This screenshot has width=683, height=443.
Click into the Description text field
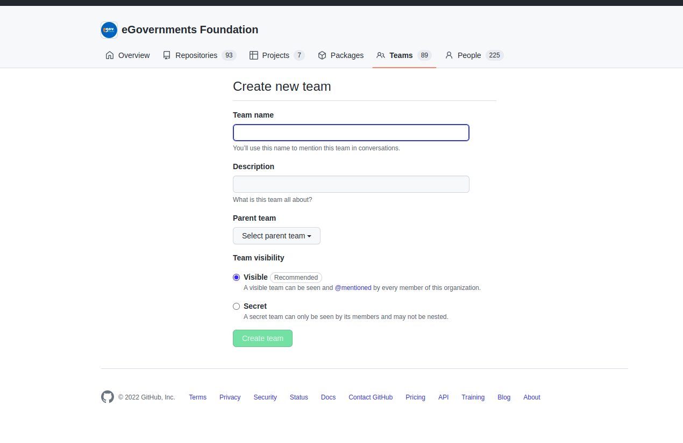point(351,184)
